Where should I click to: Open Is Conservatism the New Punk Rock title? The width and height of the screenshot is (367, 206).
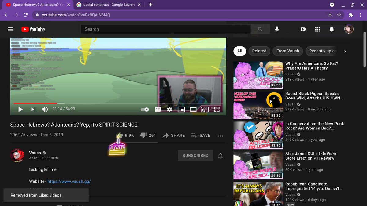click(x=315, y=126)
